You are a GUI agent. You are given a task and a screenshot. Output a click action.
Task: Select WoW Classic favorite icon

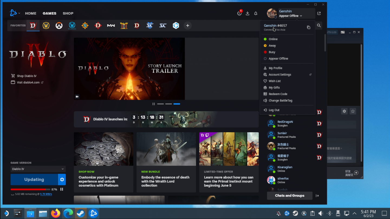point(72,26)
